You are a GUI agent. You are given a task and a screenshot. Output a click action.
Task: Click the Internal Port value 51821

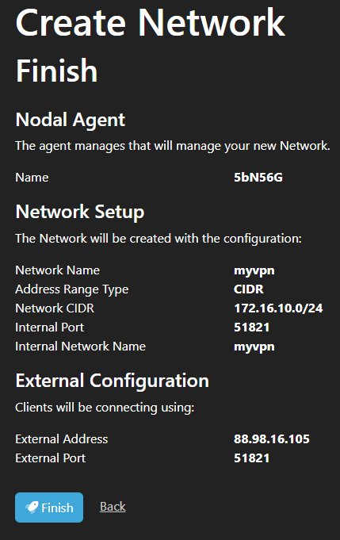point(251,327)
